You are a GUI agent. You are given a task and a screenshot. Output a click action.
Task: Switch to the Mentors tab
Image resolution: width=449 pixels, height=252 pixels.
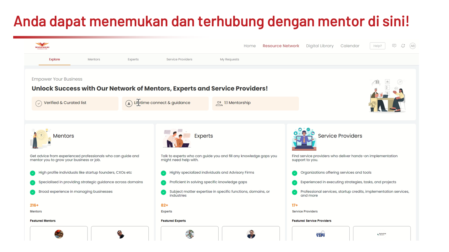[x=94, y=59]
